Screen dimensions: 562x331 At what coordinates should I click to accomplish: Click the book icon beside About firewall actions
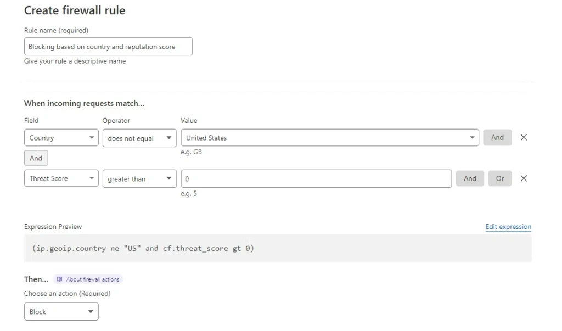60,279
